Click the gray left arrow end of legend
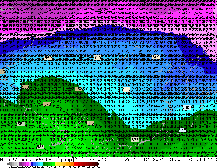Screen dimensions: 217x168 pyautogui.click(x=8, y=164)
